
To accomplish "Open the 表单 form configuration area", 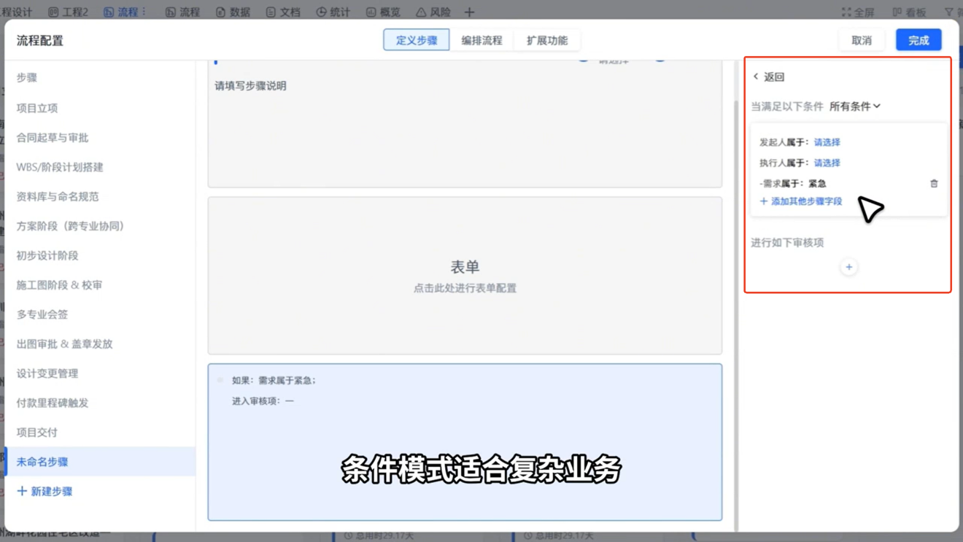I will pyautogui.click(x=465, y=276).
